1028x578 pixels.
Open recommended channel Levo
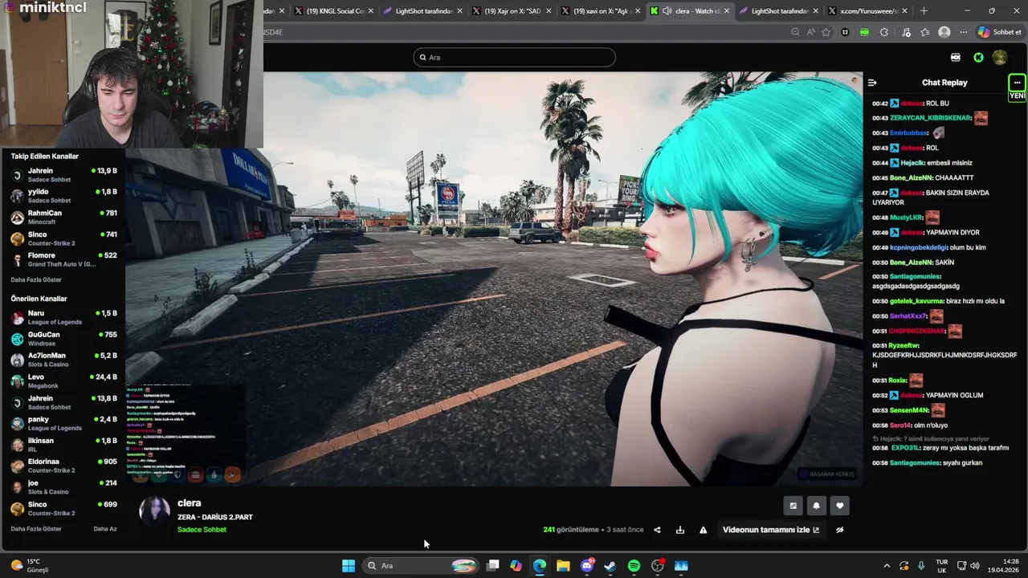tap(64, 381)
